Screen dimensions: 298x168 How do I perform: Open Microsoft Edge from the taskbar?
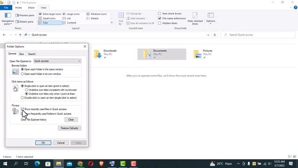tap(37, 164)
